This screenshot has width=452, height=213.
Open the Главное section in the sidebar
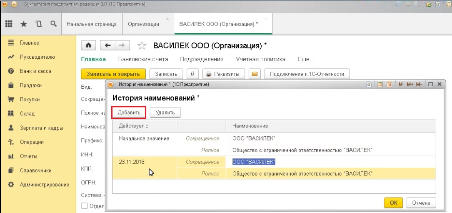coord(30,43)
